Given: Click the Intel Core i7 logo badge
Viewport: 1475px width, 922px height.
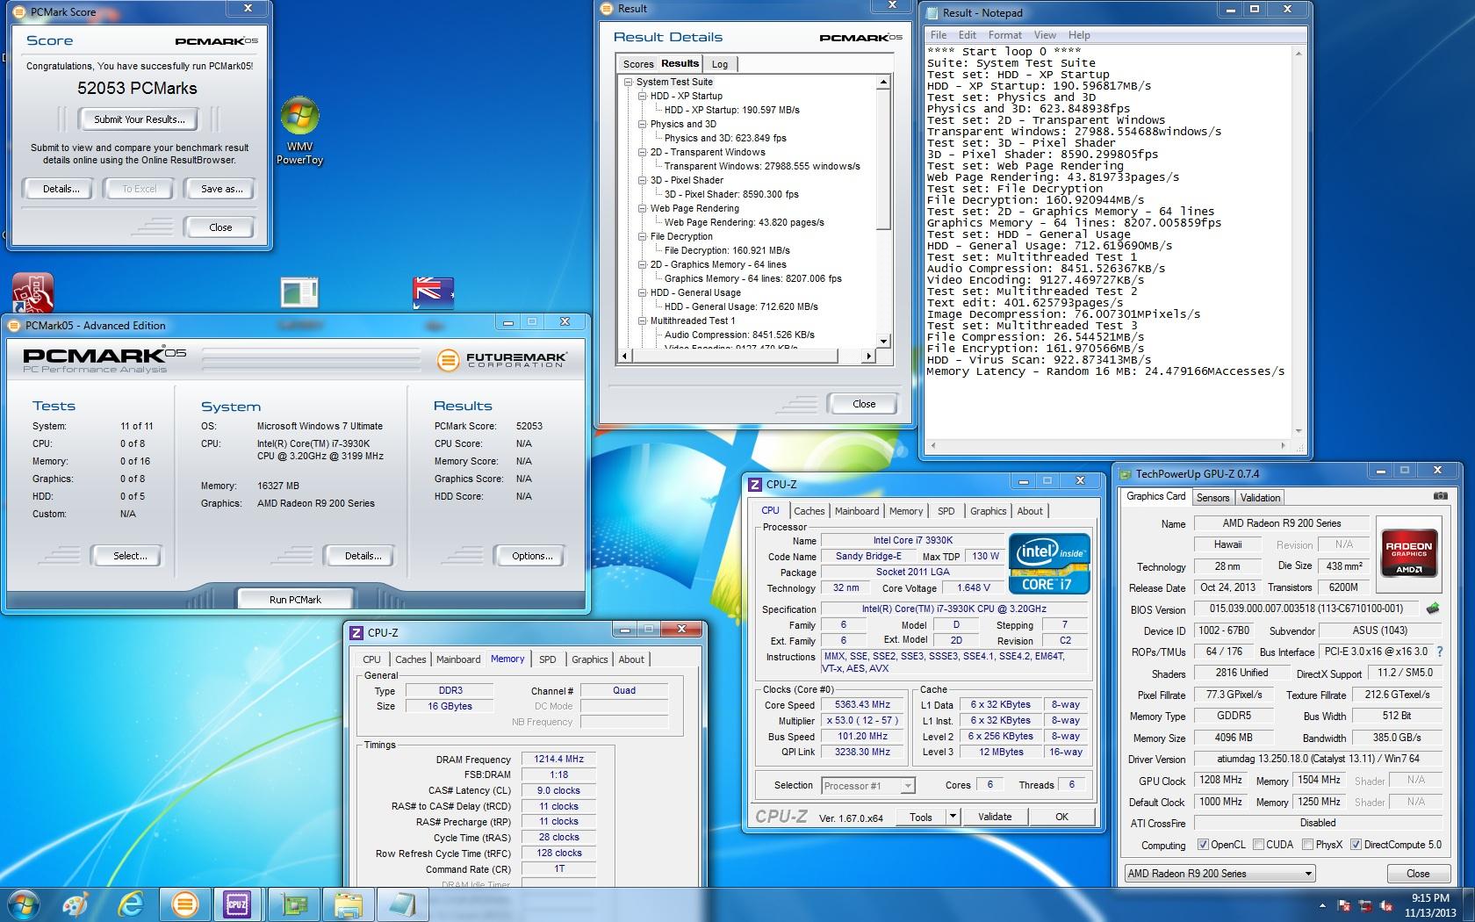Looking at the screenshot, I should pos(1049,563).
